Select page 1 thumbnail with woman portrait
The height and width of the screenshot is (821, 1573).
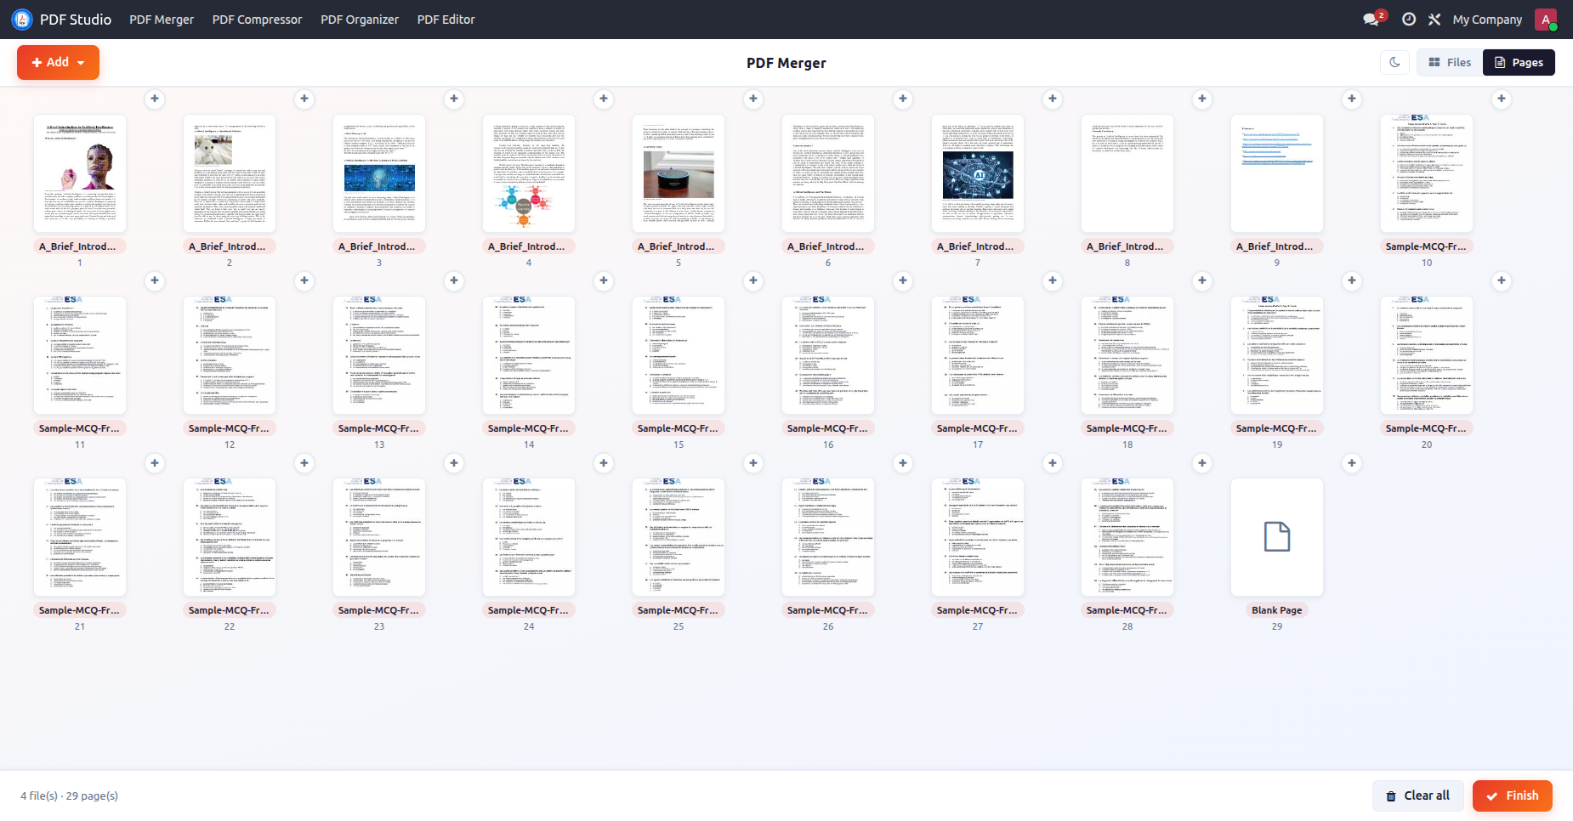(80, 173)
